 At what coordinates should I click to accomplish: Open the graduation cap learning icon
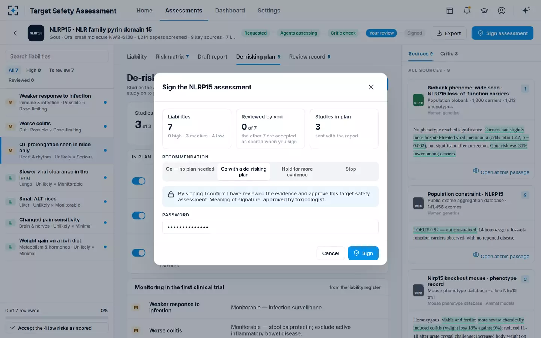[x=484, y=11]
